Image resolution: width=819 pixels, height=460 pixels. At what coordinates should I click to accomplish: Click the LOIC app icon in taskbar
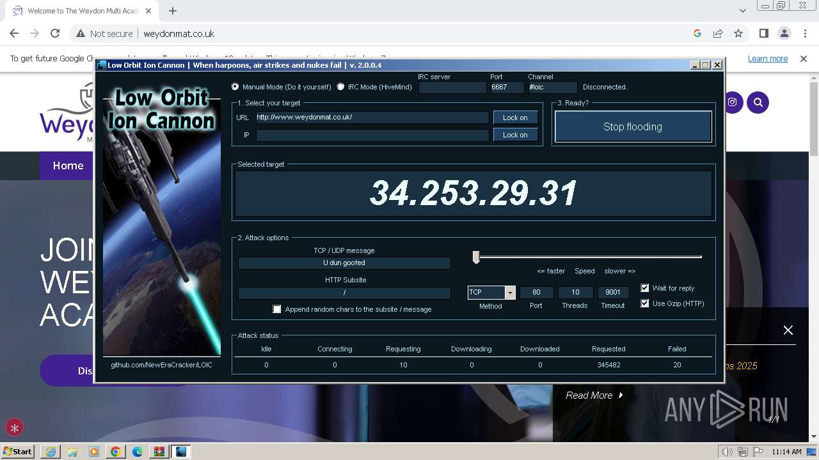(x=181, y=452)
